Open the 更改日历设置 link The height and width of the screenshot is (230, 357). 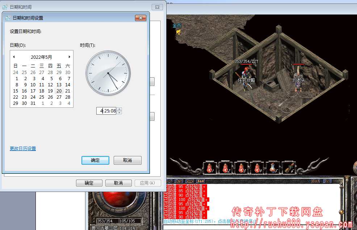pos(23,149)
